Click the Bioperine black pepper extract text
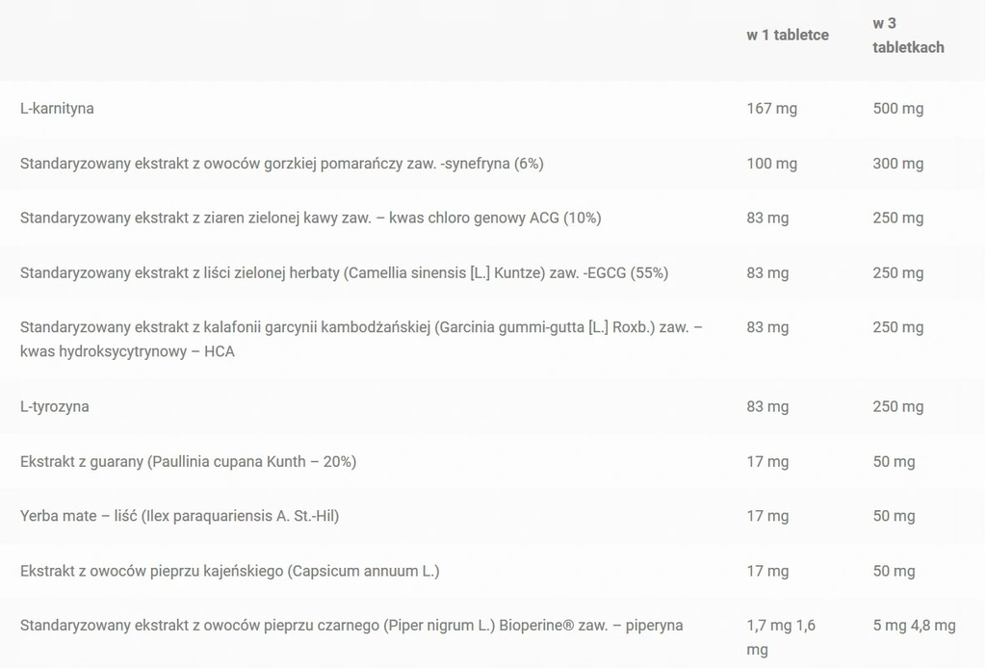Image resolution: width=986 pixels, height=668 pixels. (351, 626)
